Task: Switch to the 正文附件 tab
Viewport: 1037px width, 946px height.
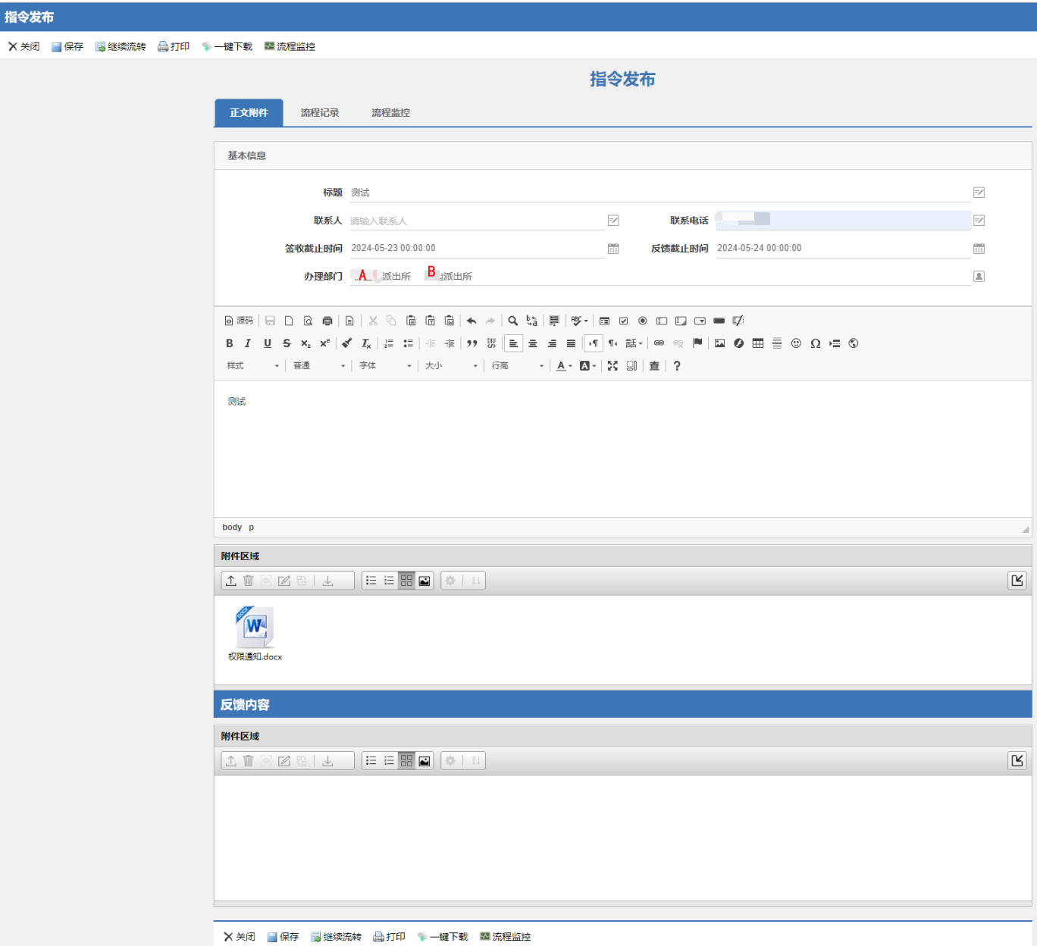Action: click(x=249, y=113)
